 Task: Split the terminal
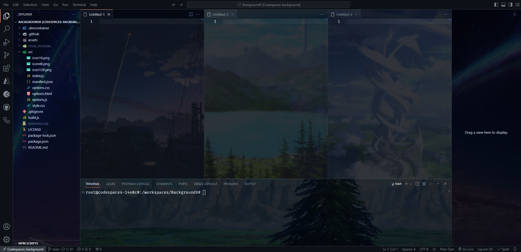(x=417, y=184)
